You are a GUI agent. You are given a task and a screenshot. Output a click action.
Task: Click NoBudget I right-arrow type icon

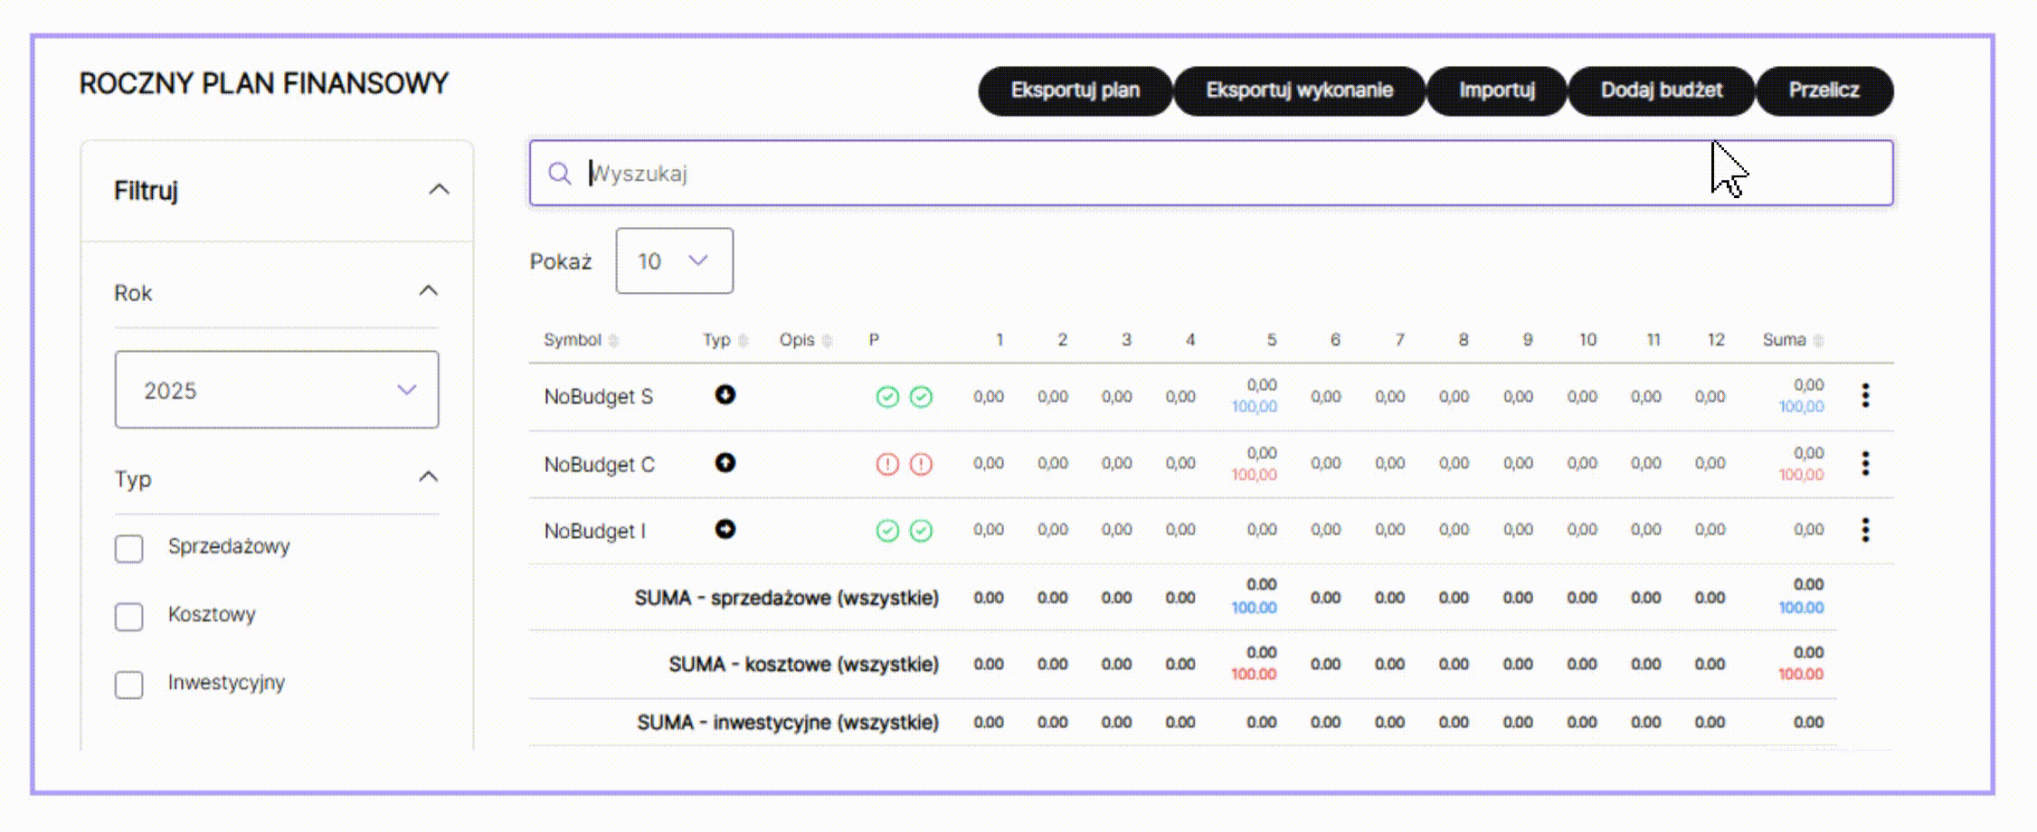(x=725, y=529)
